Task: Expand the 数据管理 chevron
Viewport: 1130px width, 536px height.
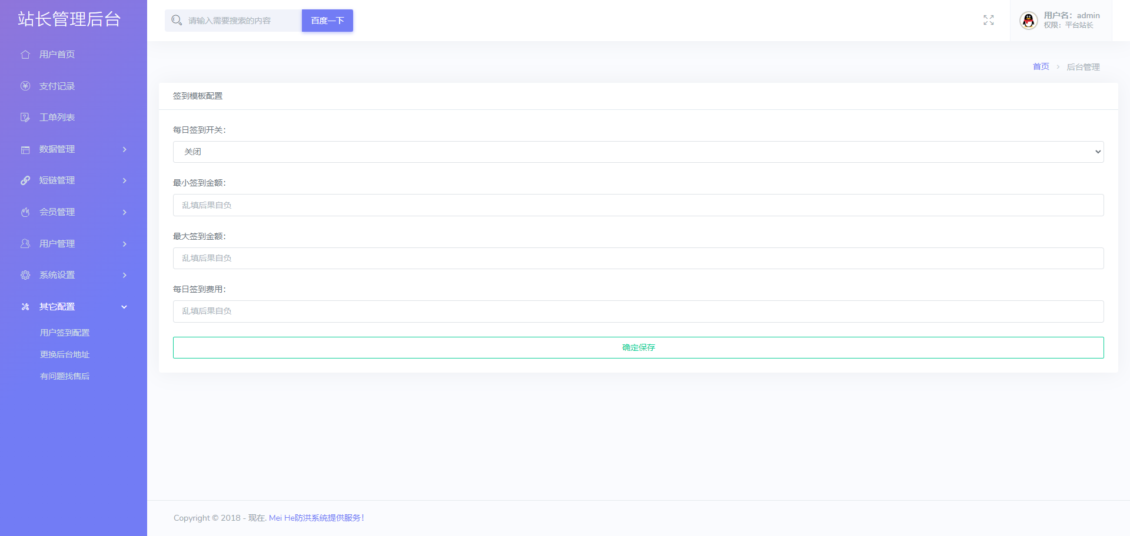Action: pyautogui.click(x=124, y=149)
